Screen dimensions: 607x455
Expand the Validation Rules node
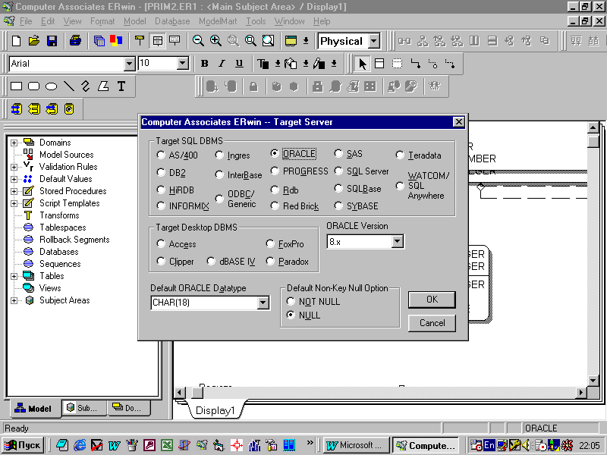click(x=14, y=167)
